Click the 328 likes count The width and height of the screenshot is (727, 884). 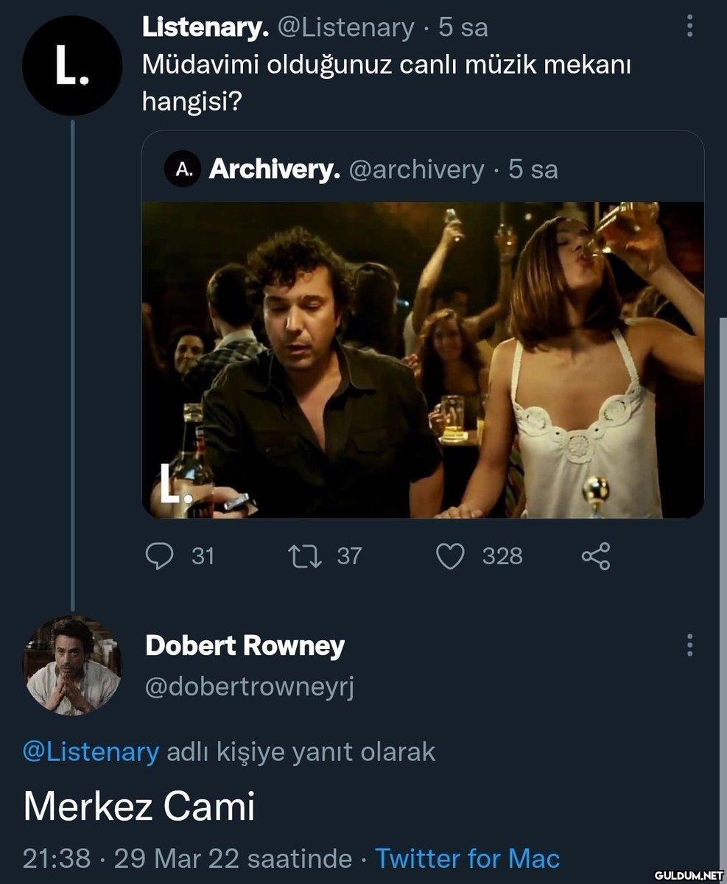(x=502, y=556)
